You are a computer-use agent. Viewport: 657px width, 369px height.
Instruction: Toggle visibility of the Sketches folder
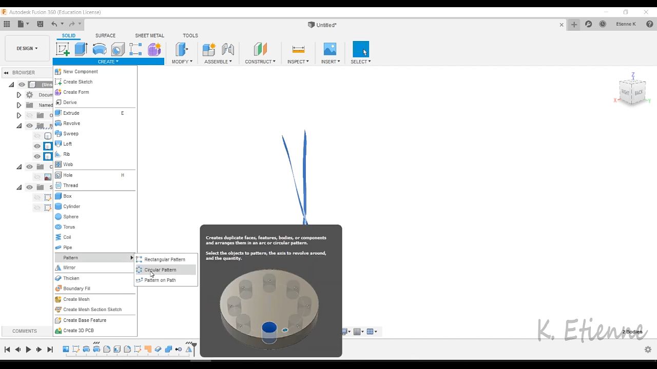(x=29, y=187)
